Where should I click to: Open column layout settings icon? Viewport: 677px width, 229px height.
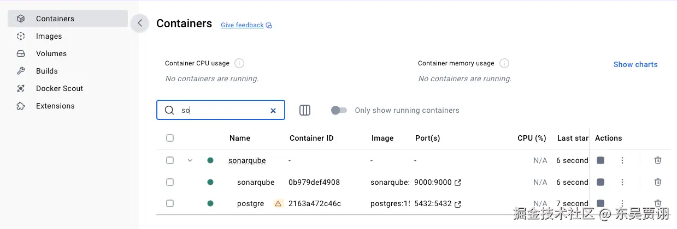click(x=305, y=110)
